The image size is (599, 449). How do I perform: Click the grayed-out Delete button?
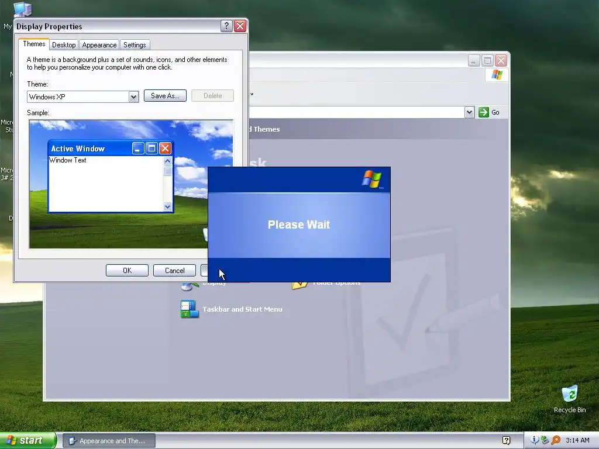(x=212, y=96)
